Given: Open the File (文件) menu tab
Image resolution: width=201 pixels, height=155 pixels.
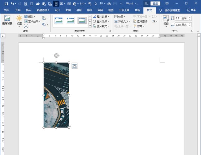Looking at the screenshot, I should click(x=6, y=10).
